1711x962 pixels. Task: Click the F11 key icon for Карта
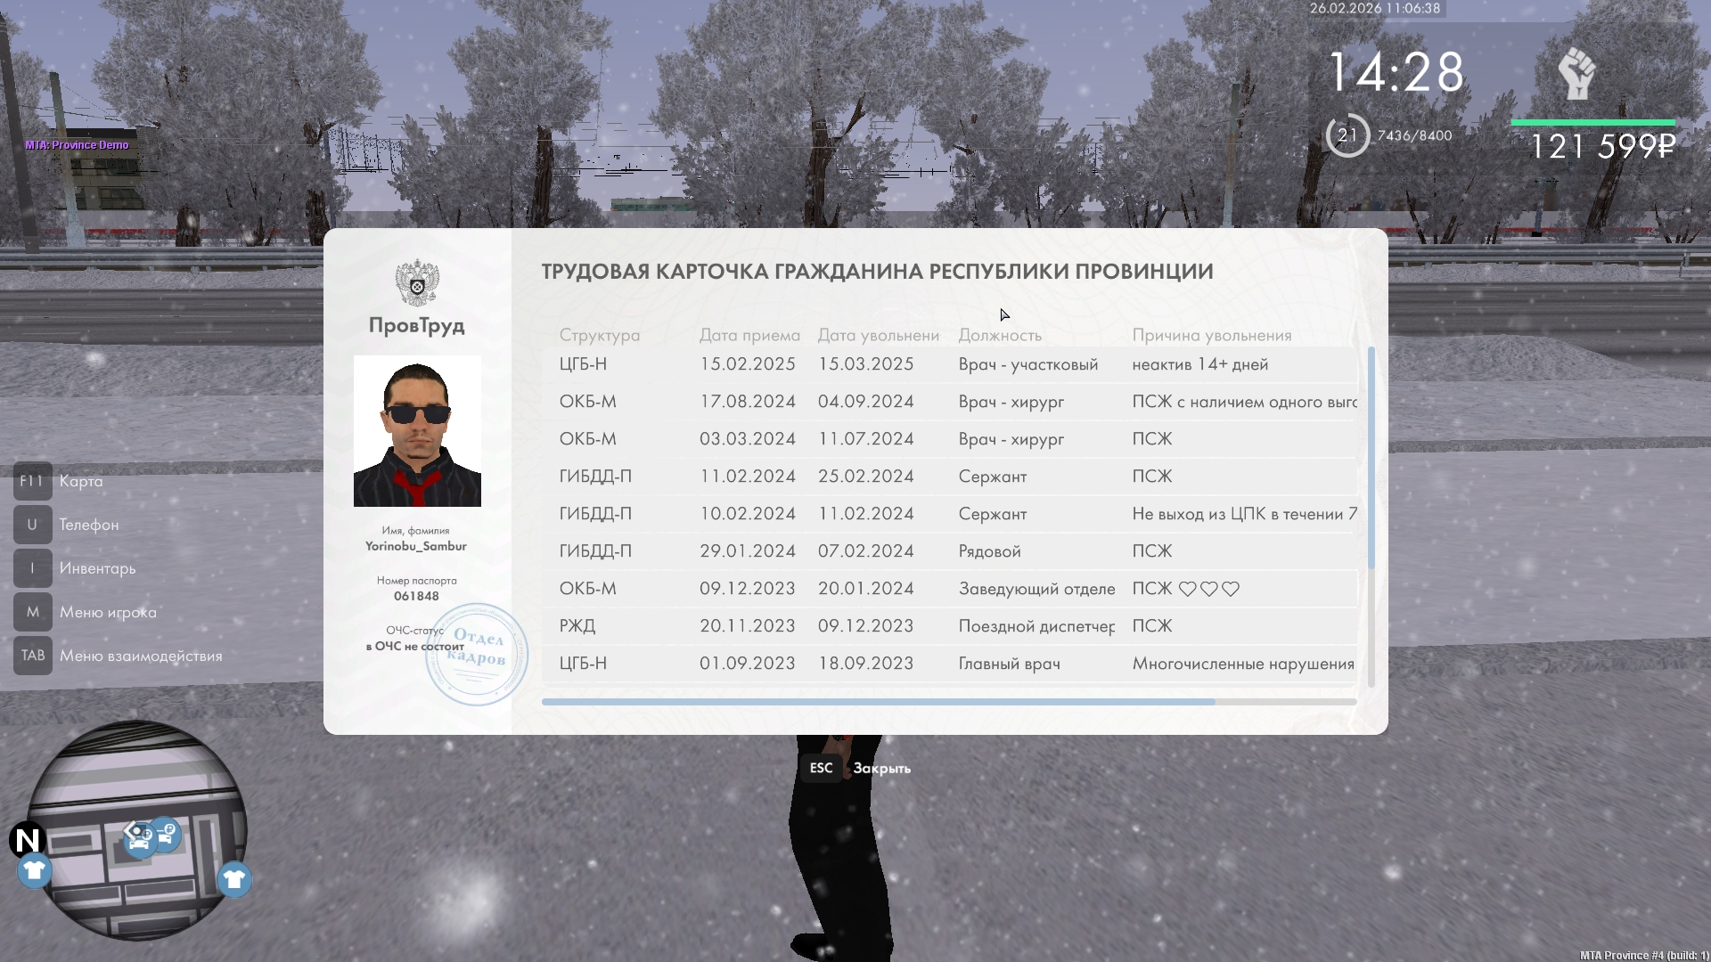[32, 481]
